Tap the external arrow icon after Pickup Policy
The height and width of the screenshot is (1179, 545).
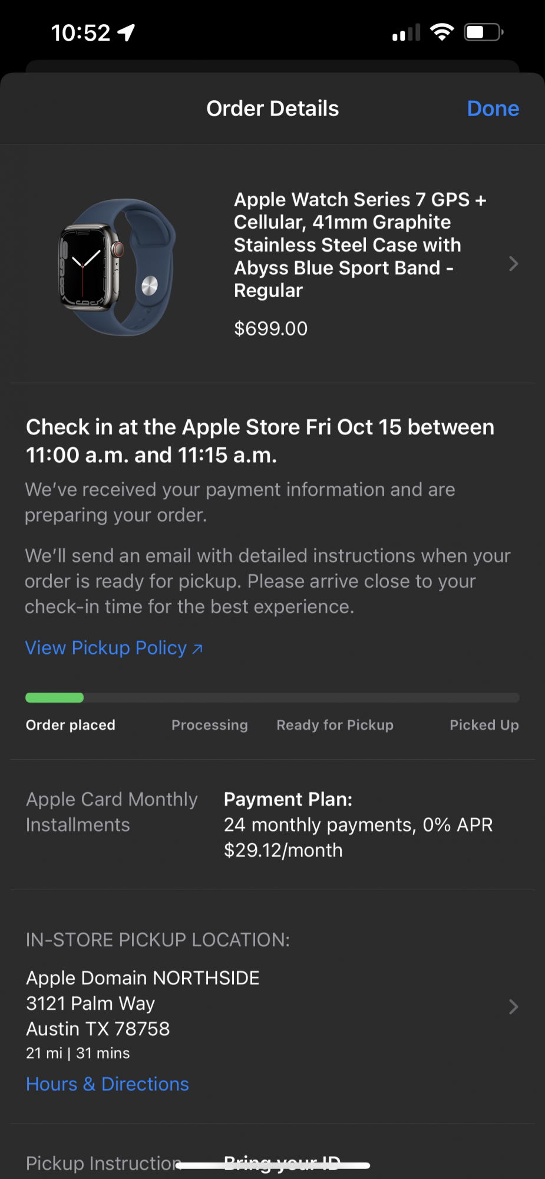(x=198, y=648)
